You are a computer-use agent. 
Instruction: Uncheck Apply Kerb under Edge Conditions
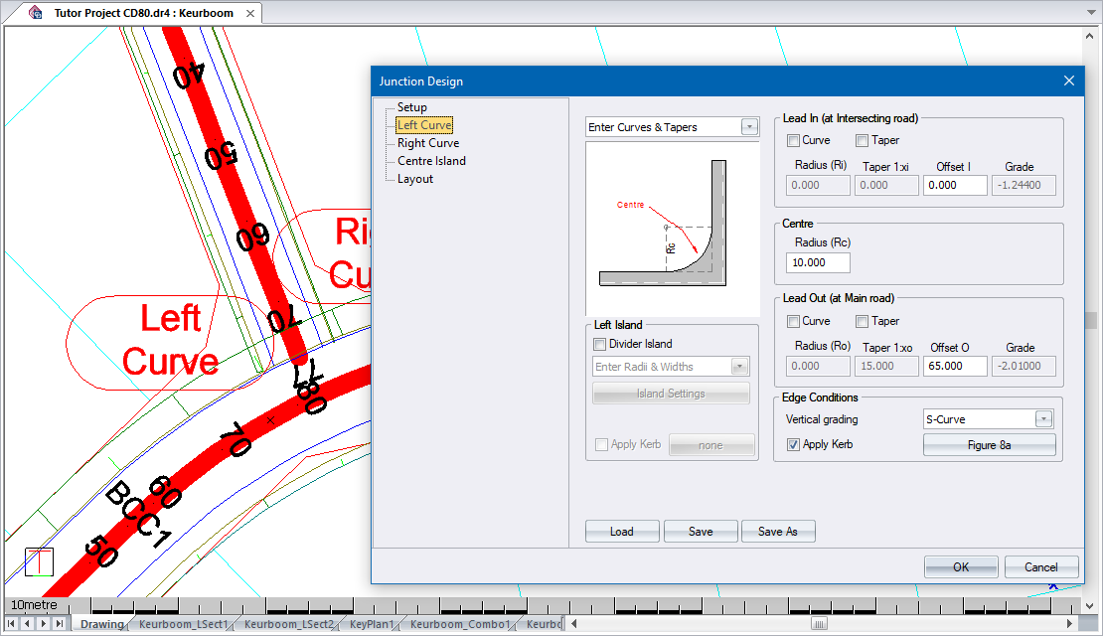click(x=793, y=445)
